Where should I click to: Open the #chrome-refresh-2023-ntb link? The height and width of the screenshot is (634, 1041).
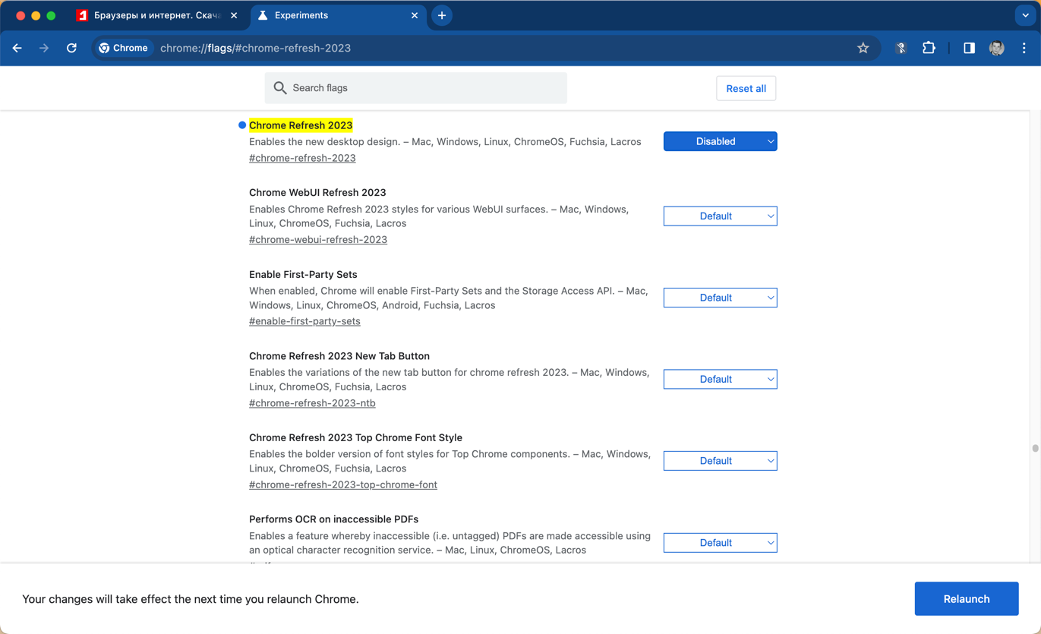(x=312, y=403)
